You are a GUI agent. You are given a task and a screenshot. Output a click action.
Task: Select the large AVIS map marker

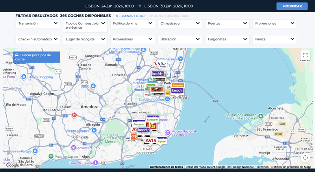pyautogui.click(x=151, y=141)
